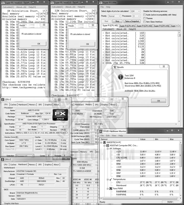Open Hardware Monitor Edit menu

pyautogui.click(x=108, y=136)
